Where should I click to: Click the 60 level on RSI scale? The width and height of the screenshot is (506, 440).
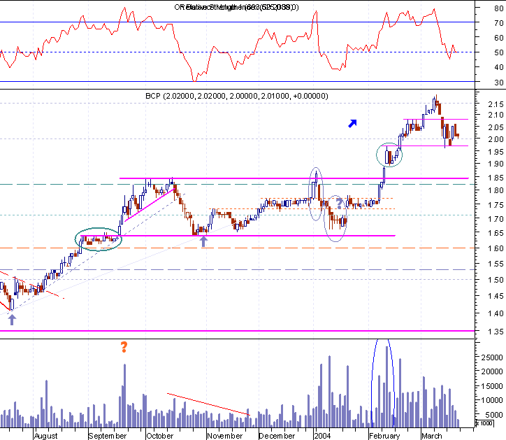[x=499, y=38]
